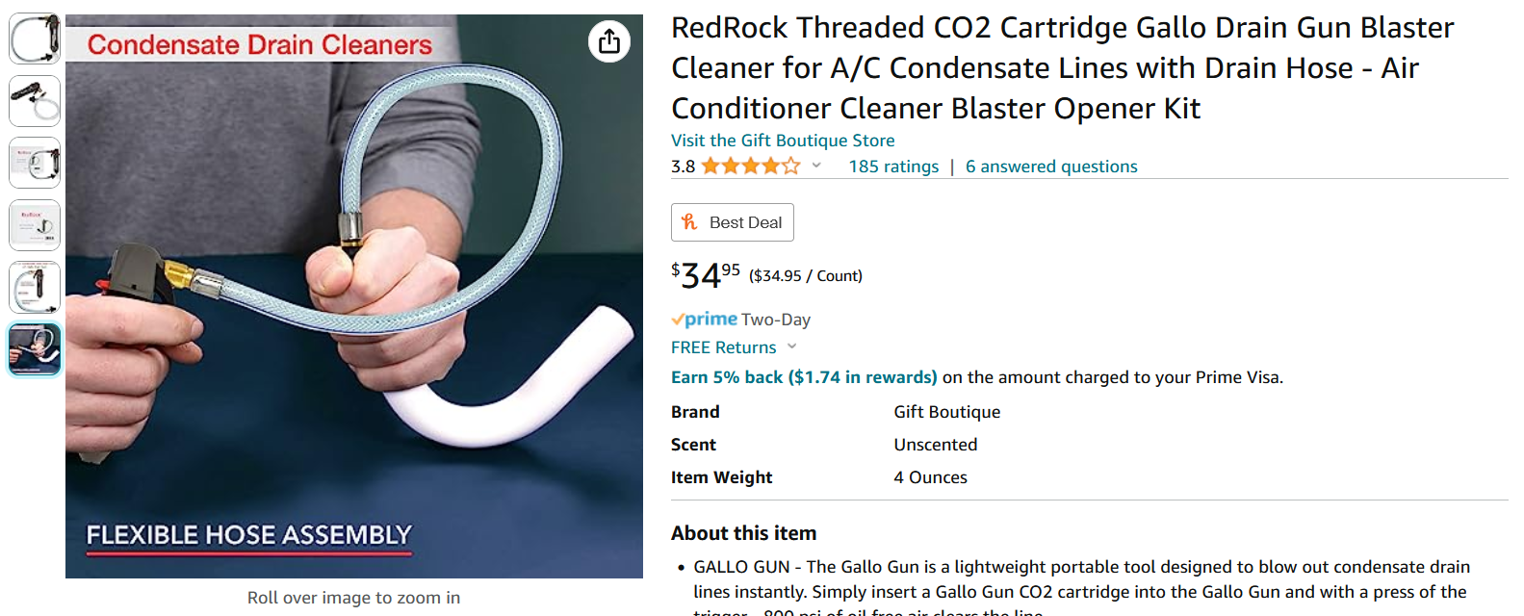This screenshot has width=1524, height=616.
Task: Click the 3.8 star rating icons
Action: click(751, 166)
